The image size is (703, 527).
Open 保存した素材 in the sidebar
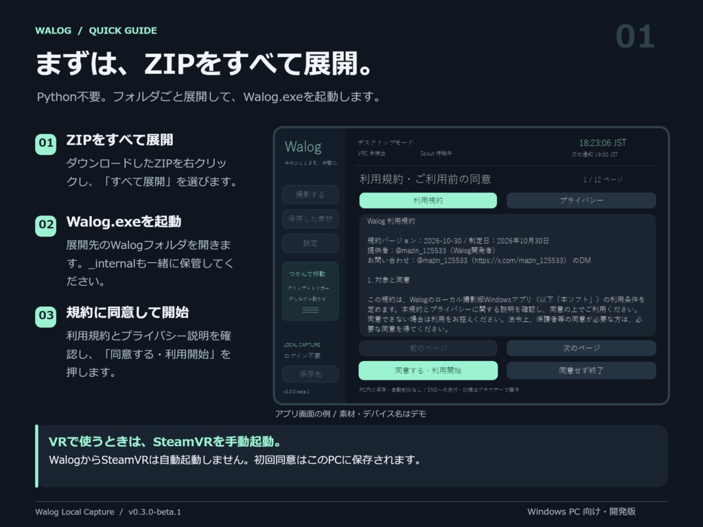pos(310,219)
